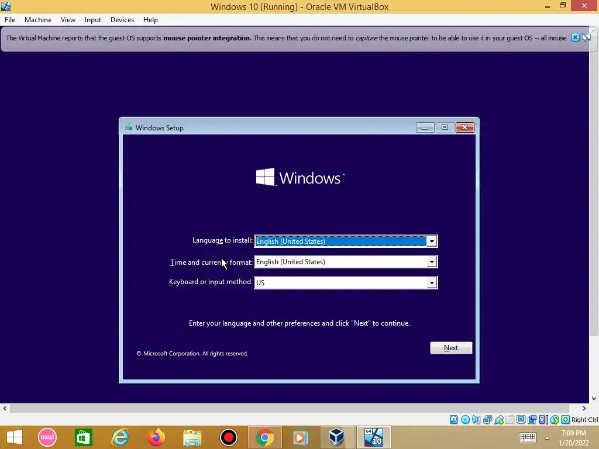Open the Machine menu

pos(38,20)
